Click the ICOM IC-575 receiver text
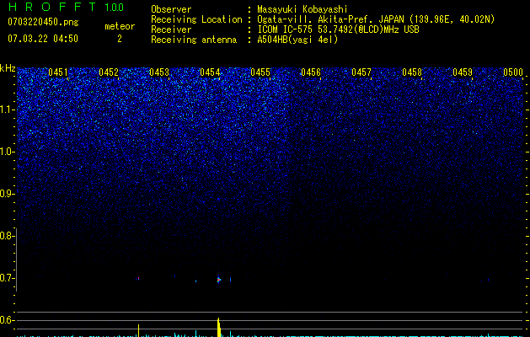Screen dimensions: 530x337 point(338,29)
